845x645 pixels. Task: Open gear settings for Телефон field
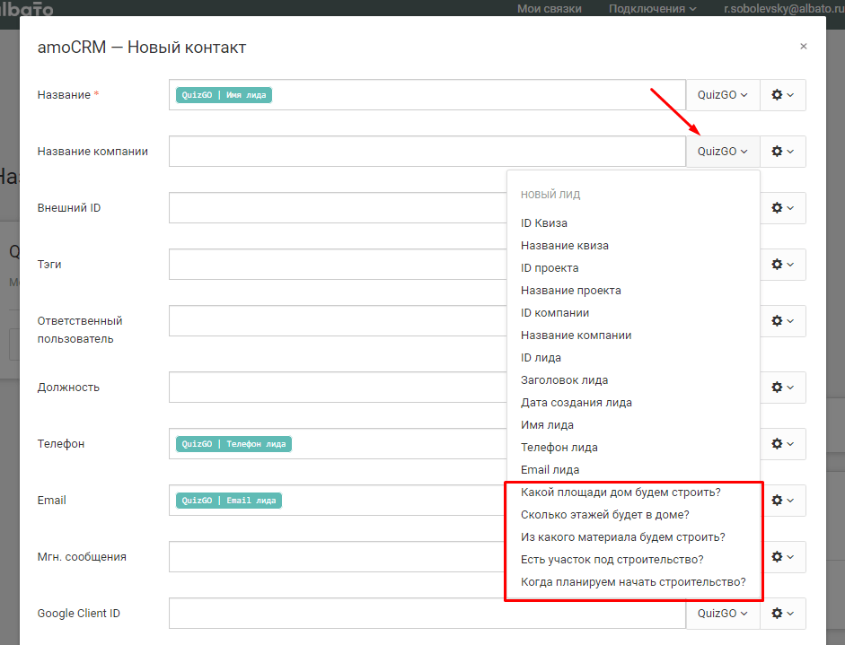click(782, 444)
